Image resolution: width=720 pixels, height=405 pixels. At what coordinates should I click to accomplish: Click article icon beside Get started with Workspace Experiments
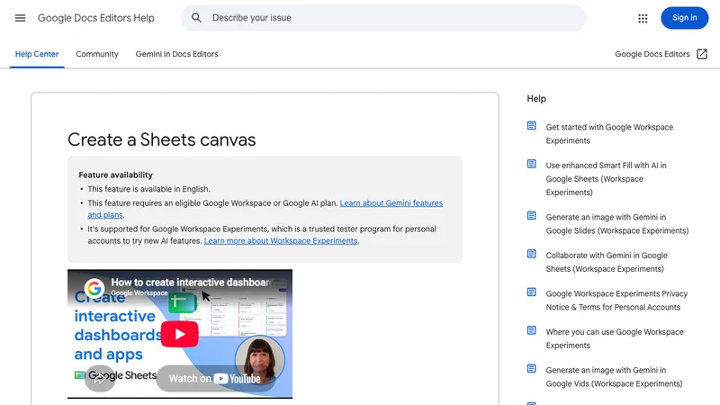pos(531,125)
